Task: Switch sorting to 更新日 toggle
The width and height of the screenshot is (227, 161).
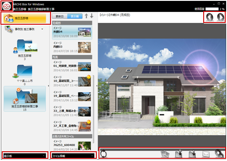Action: pyautogui.click(x=60, y=16)
